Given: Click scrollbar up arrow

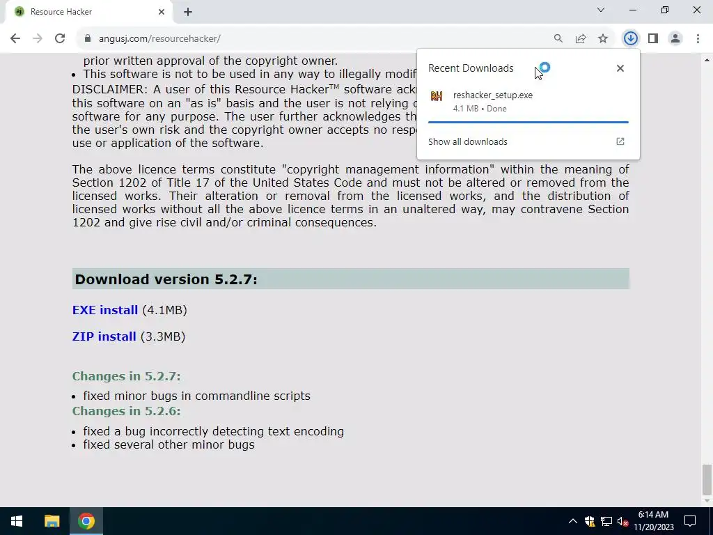Looking at the screenshot, I should pos(707,60).
